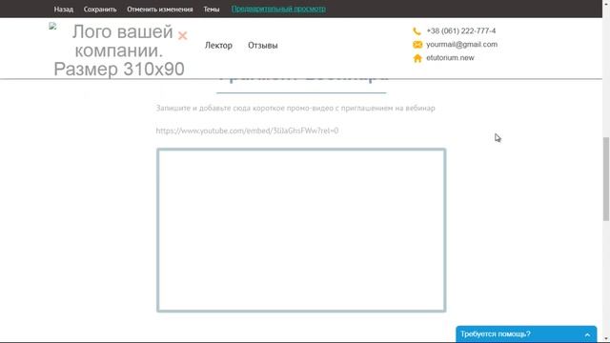The image size is (610, 343).
Task: Click the empty video embed frame
Action: (x=301, y=231)
